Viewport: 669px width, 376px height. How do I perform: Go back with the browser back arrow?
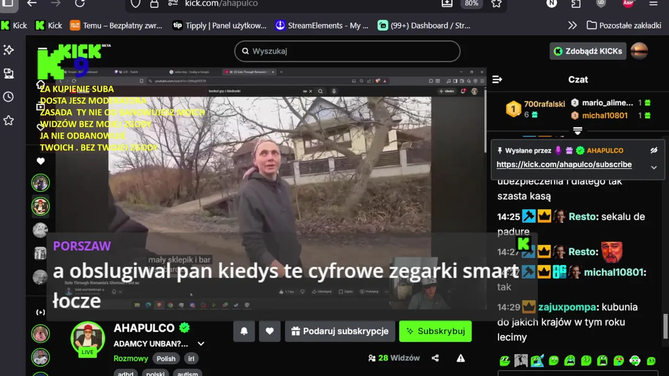[x=32, y=3]
